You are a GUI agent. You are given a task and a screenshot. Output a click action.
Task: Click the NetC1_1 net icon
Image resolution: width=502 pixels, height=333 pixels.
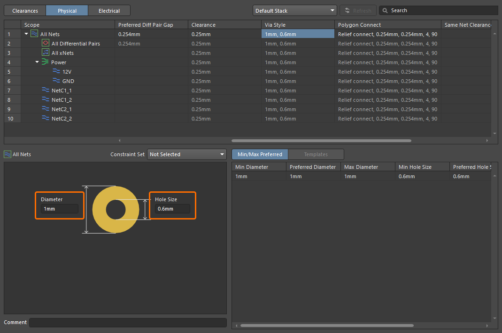click(46, 90)
